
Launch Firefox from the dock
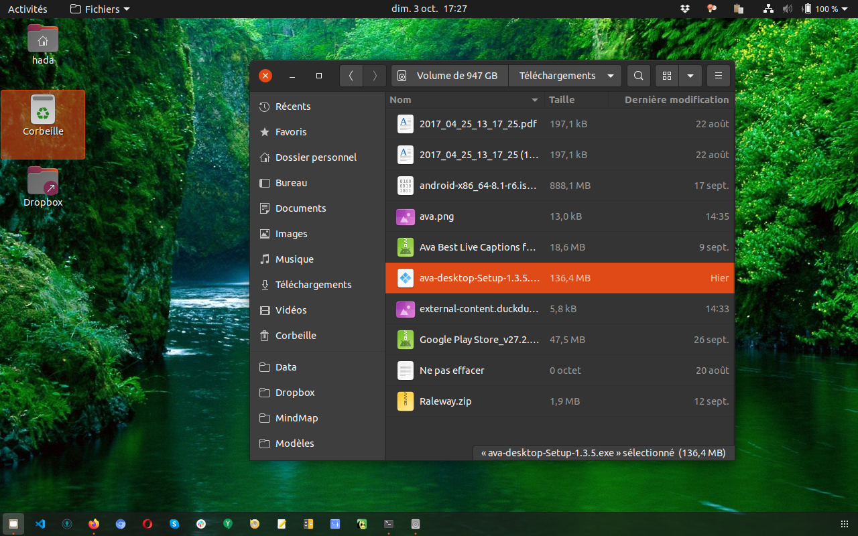tap(94, 524)
